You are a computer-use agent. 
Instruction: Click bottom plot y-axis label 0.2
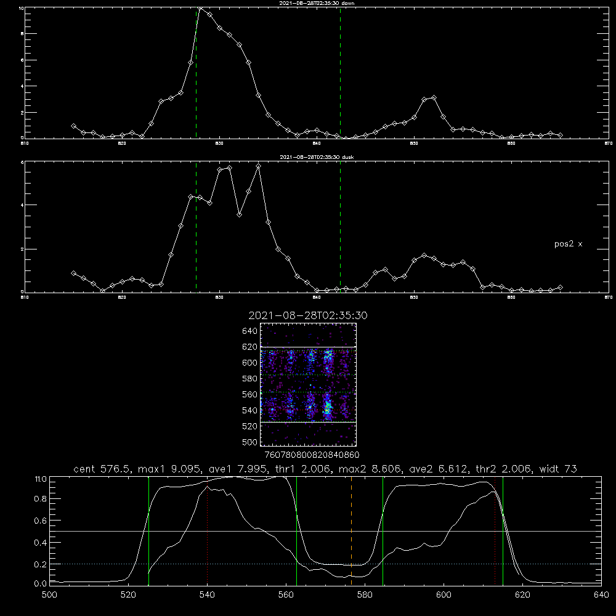(x=41, y=564)
